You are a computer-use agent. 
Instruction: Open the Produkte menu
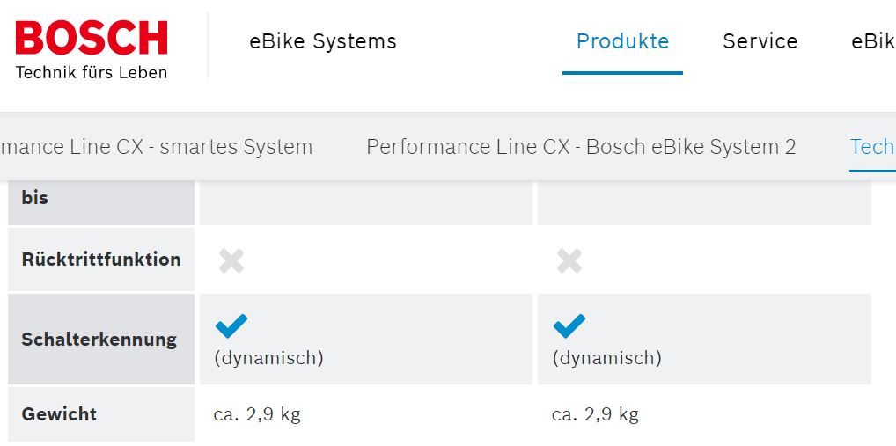point(622,41)
